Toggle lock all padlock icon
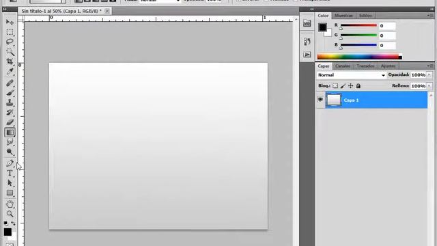This screenshot has height=246, width=437. [358, 86]
